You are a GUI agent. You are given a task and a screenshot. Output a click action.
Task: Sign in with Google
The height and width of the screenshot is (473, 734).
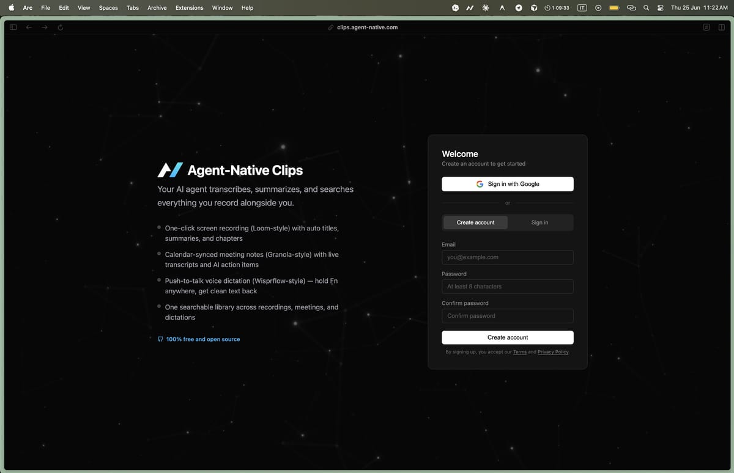tap(508, 184)
